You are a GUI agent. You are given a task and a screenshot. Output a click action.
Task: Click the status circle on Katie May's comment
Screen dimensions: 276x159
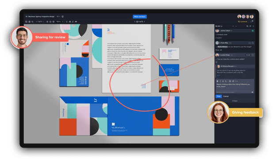pyautogui.click(x=253, y=43)
